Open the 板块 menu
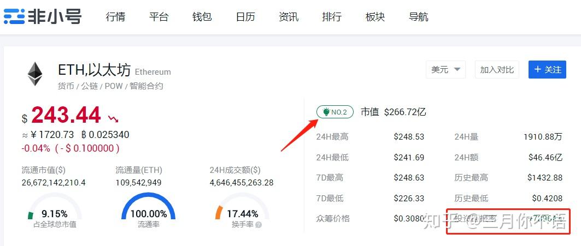 pyautogui.click(x=375, y=17)
